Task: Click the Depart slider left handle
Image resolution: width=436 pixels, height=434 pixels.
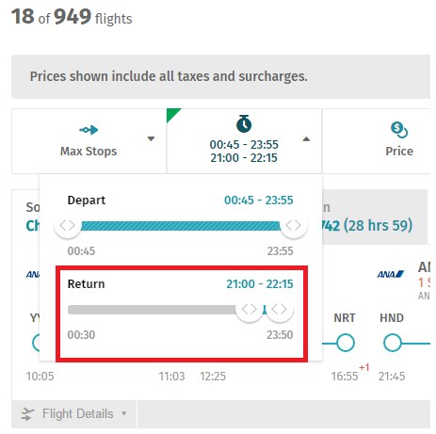Action: [x=68, y=225]
